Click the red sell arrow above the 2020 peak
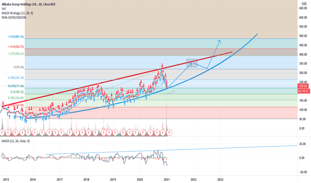The image size is (311, 183). (x=162, y=65)
